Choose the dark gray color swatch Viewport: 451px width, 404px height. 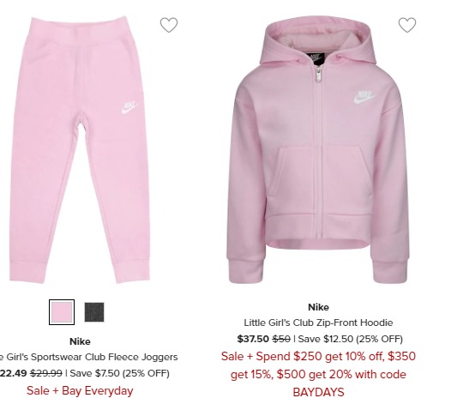pyautogui.click(x=94, y=312)
